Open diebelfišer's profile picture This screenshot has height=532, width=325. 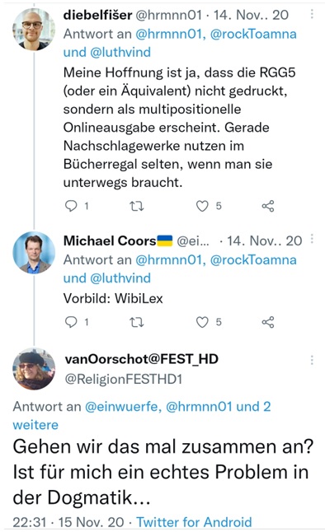pyautogui.click(x=34, y=29)
